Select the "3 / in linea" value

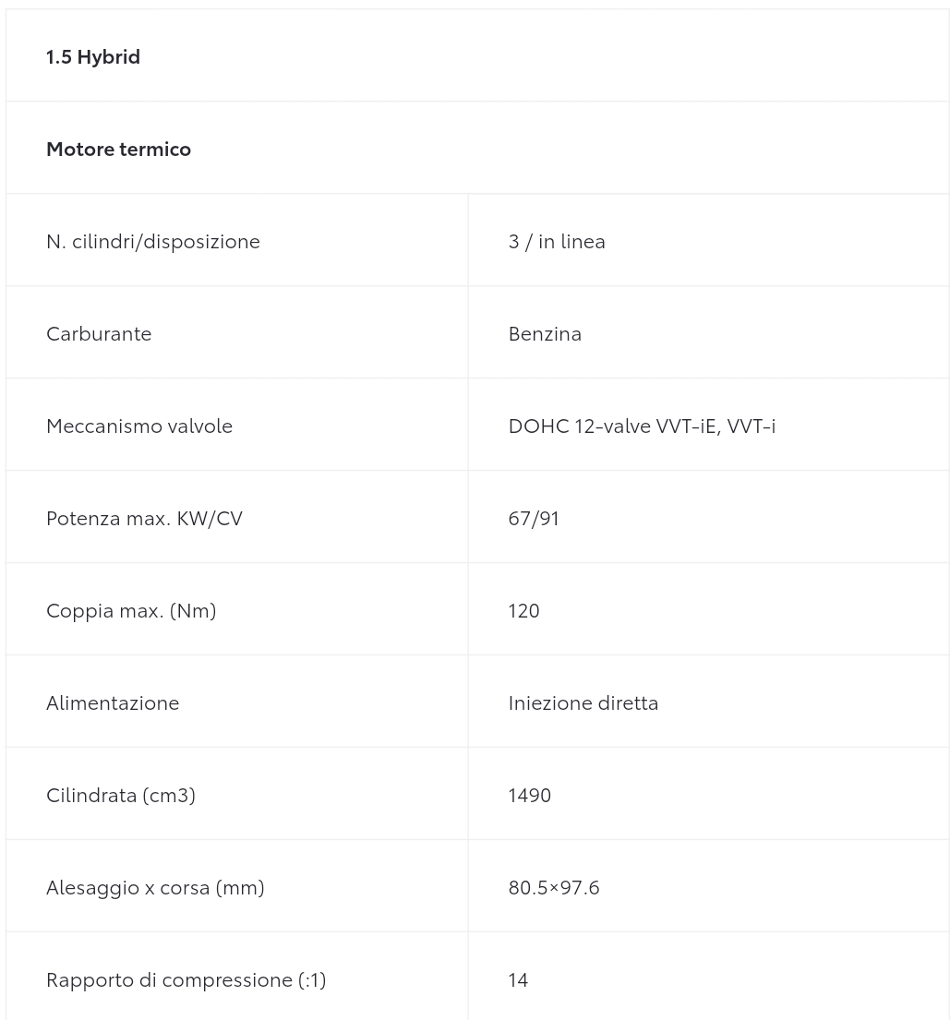click(x=557, y=242)
